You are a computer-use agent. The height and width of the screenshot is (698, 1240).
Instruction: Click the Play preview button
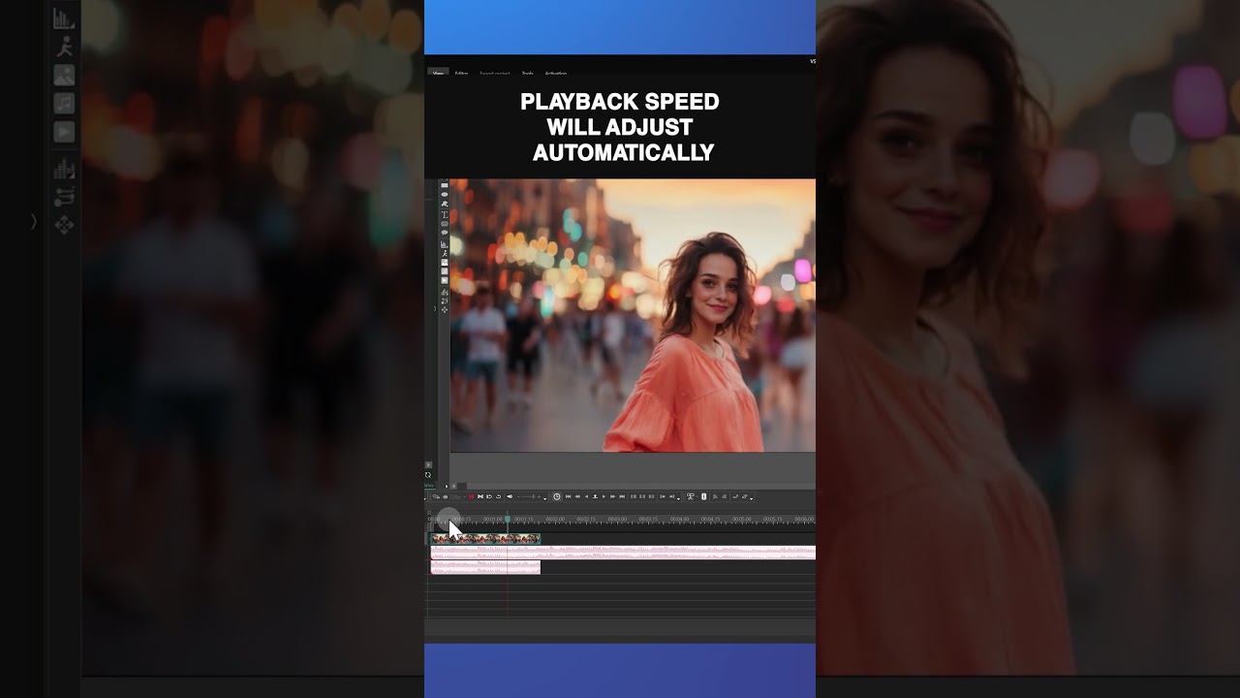(x=604, y=496)
